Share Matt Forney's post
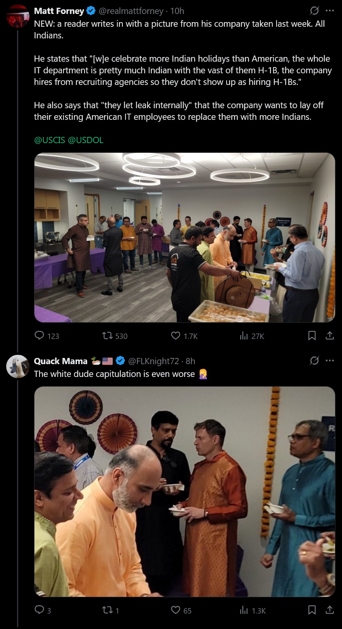342x629 pixels. click(x=330, y=336)
